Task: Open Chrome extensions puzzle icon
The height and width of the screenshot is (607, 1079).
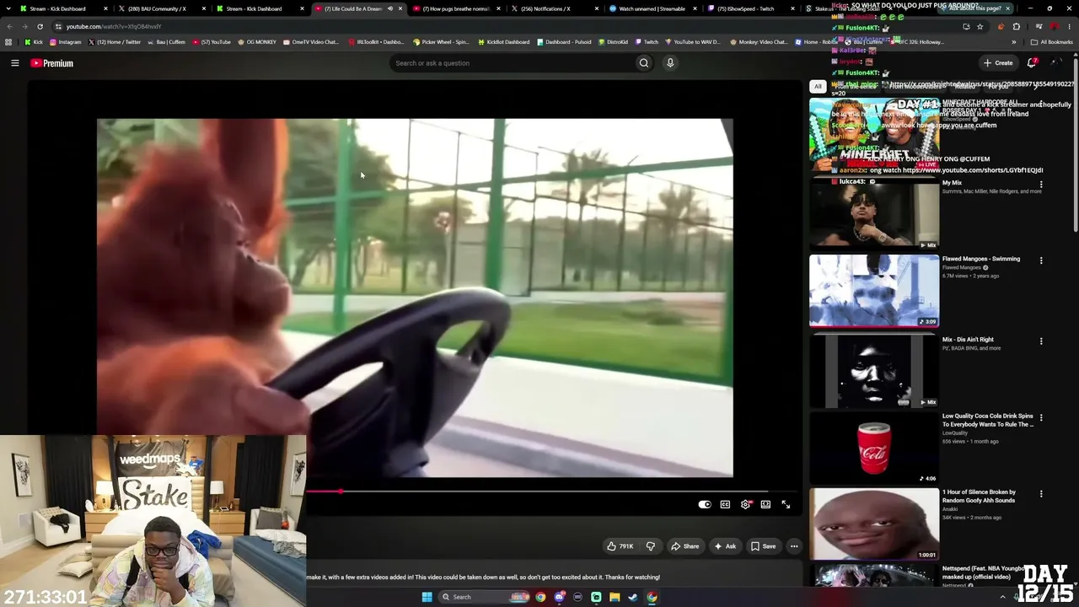Action: click(x=1016, y=26)
